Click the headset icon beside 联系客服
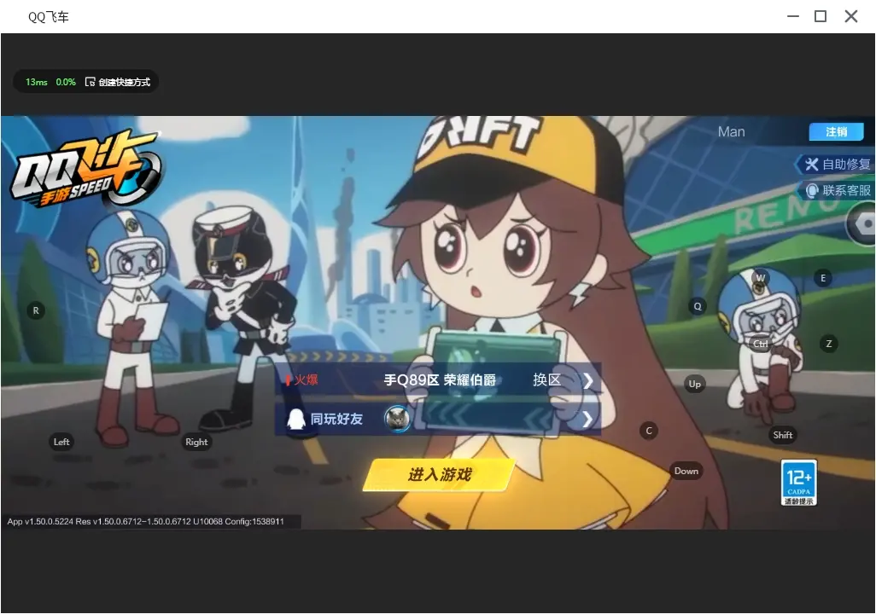876x614 pixels. tap(811, 191)
